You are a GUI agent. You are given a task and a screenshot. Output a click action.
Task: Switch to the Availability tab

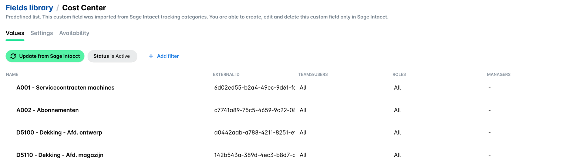pos(74,33)
